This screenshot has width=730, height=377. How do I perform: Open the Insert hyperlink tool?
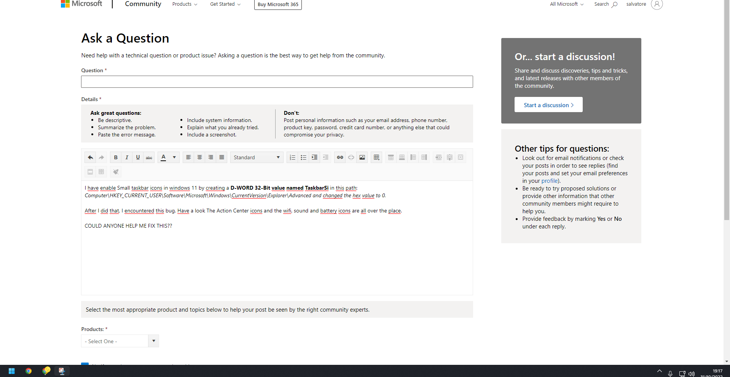click(340, 157)
